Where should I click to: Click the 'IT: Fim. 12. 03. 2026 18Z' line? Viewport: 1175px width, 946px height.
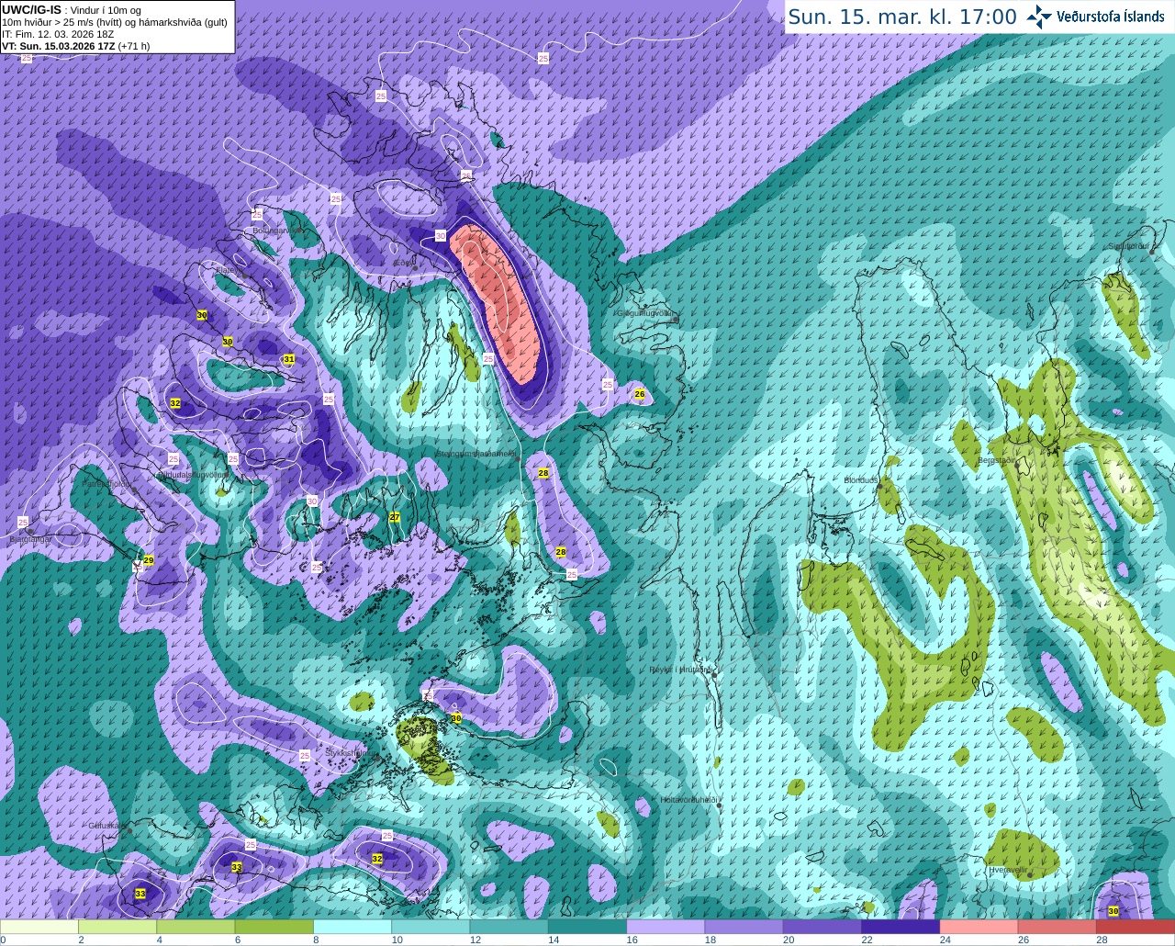point(58,34)
